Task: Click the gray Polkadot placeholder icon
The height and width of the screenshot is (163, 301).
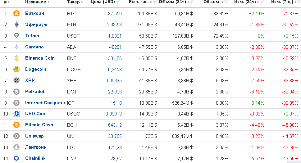Action: pos(16,92)
